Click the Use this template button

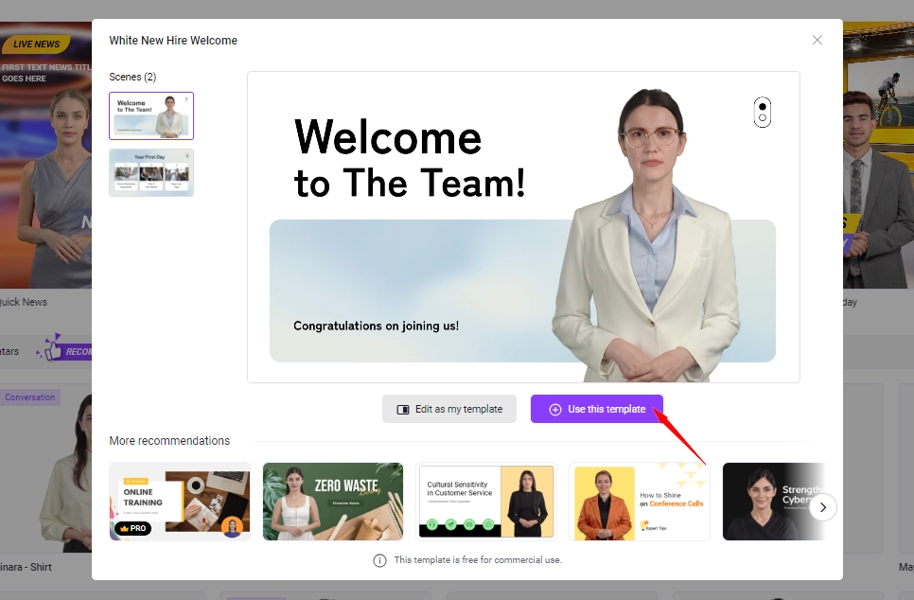[596, 409]
